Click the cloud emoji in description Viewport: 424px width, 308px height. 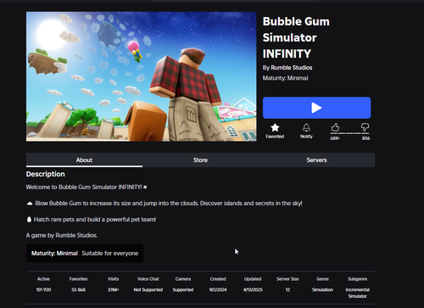[30, 204]
